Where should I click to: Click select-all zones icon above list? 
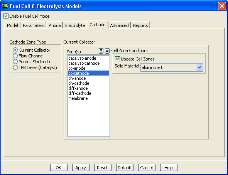click(x=101, y=51)
